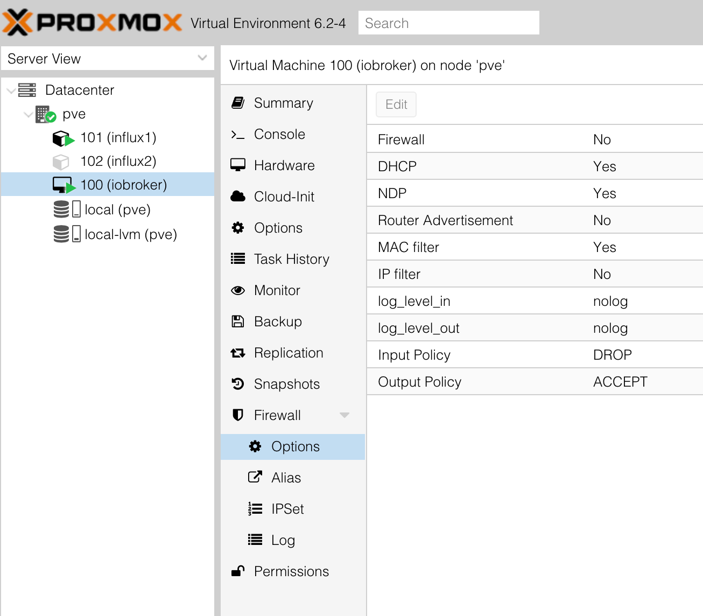Open the firewall IPSet page
703x616 pixels.
(293, 509)
